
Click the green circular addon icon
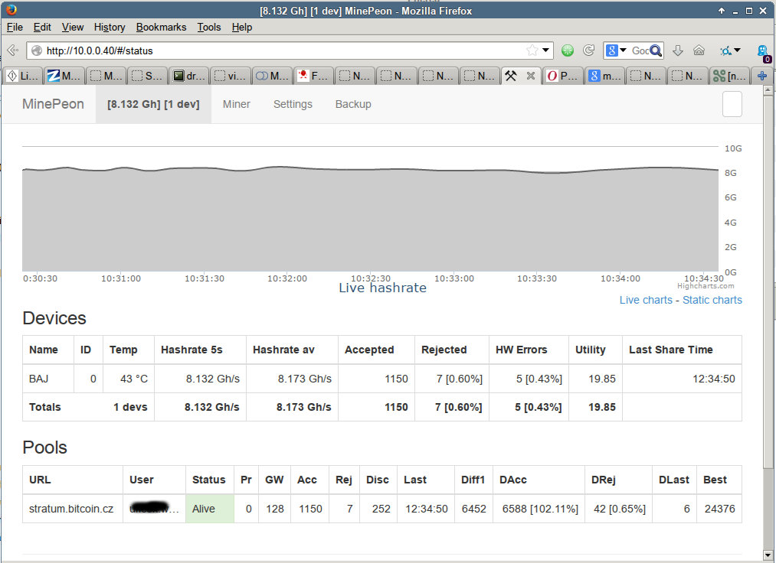567,50
